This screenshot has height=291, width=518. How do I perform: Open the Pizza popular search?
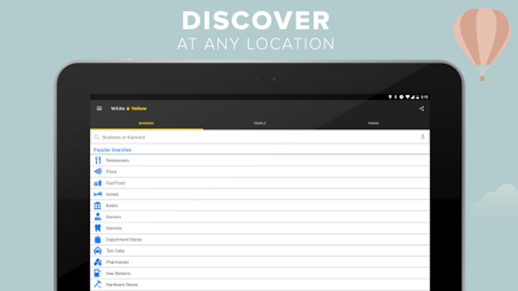tap(260, 172)
